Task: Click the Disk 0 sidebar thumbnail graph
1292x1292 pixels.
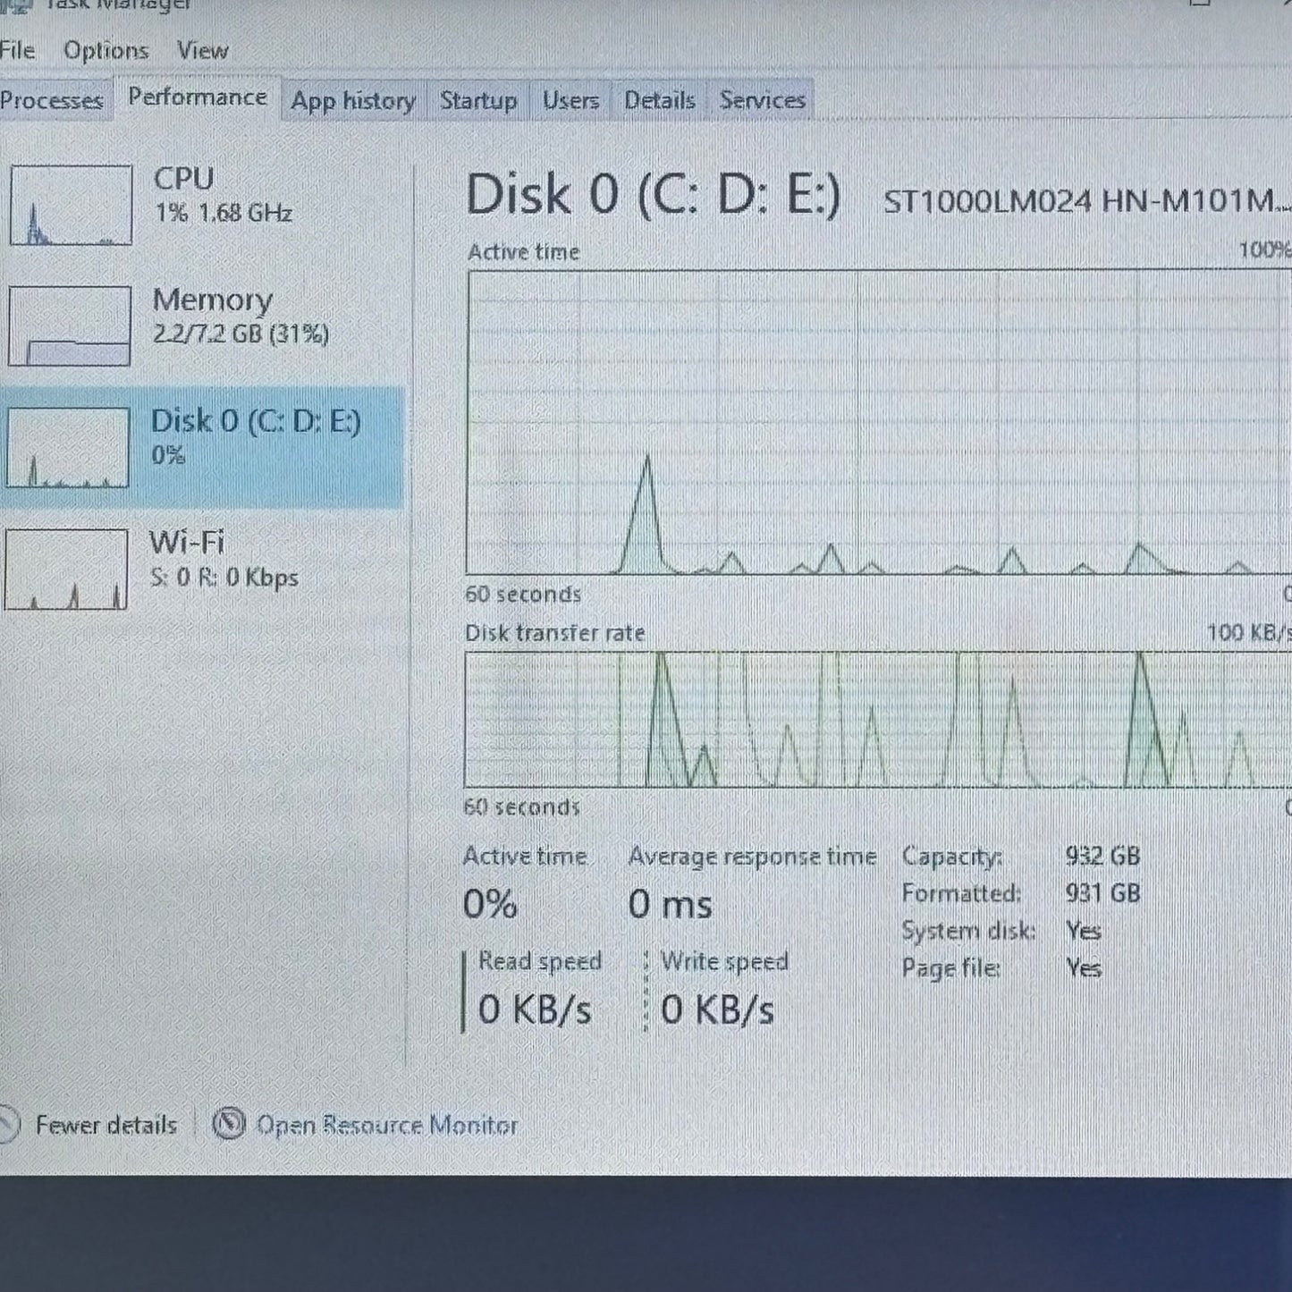Action: 67,447
